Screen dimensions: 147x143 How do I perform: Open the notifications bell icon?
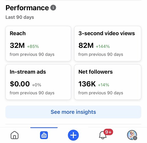tap(103, 135)
